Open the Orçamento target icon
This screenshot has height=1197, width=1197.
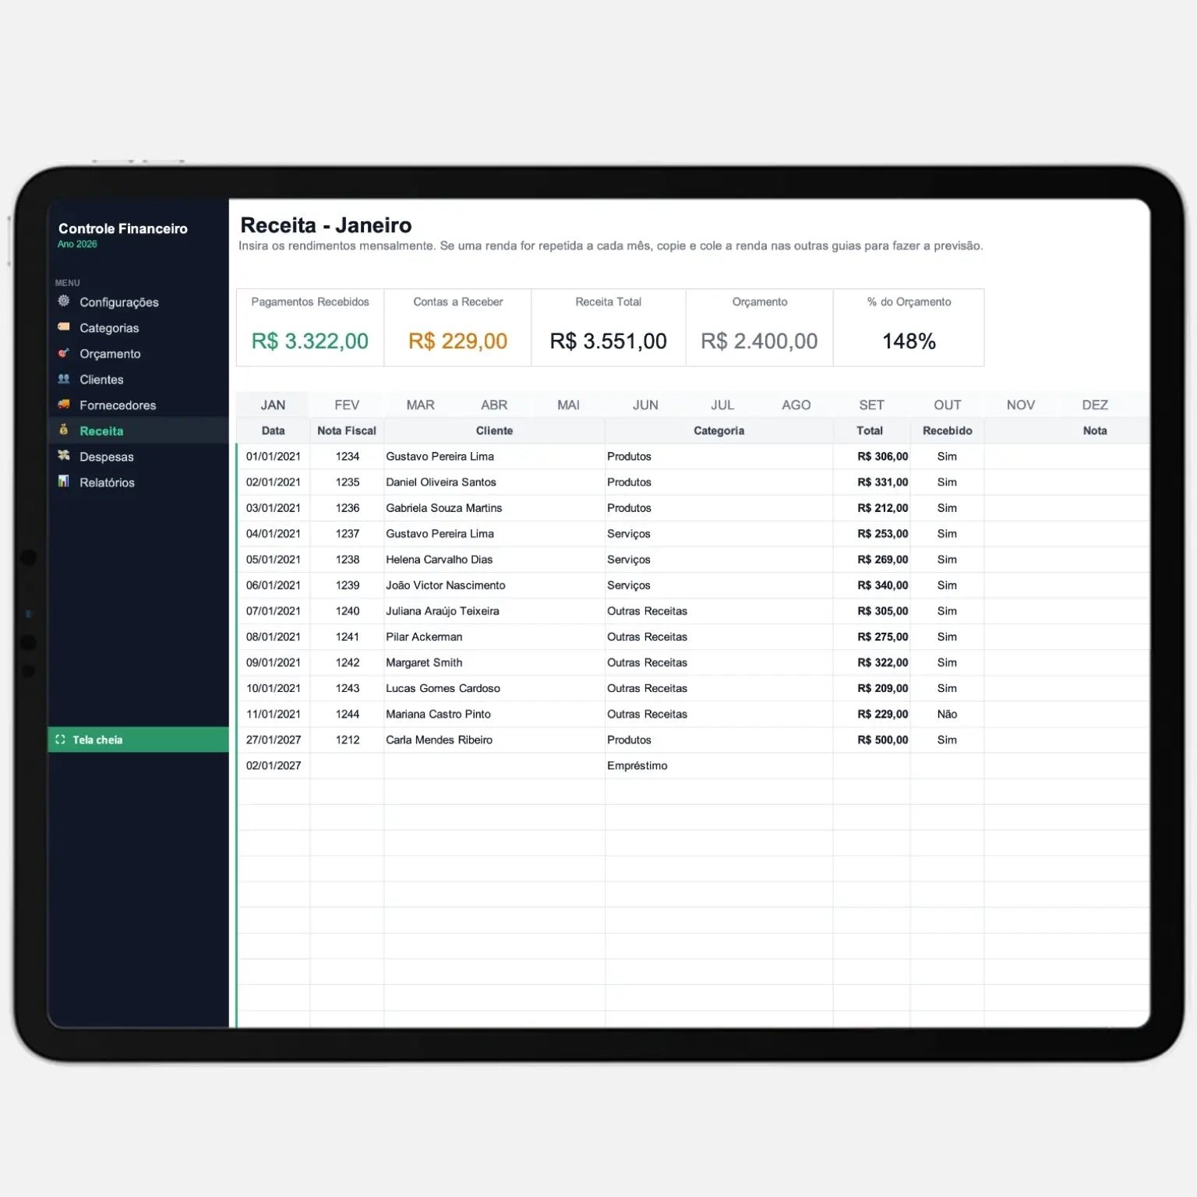pos(64,352)
